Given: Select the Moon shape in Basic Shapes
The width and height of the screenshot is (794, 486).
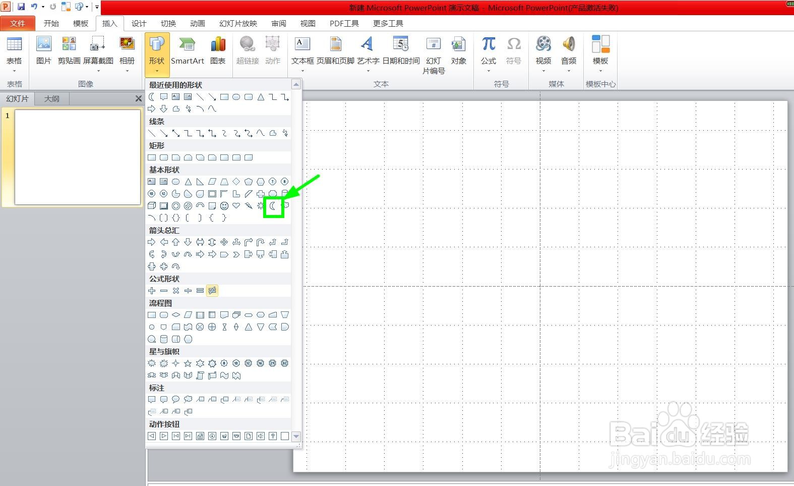Looking at the screenshot, I should 273,206.
